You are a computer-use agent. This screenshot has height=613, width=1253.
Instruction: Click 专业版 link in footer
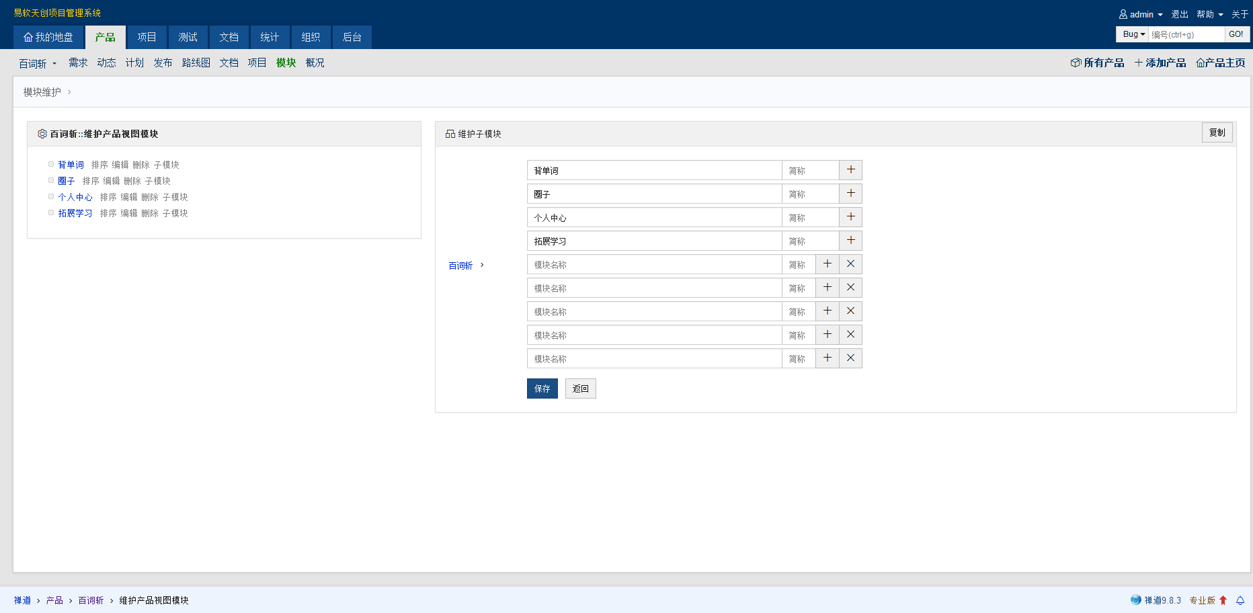(1203, 600)
